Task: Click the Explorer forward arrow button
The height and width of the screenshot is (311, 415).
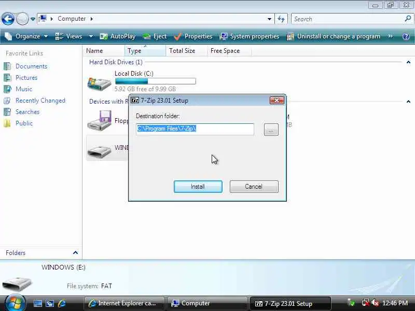Action: coord(22,19)
